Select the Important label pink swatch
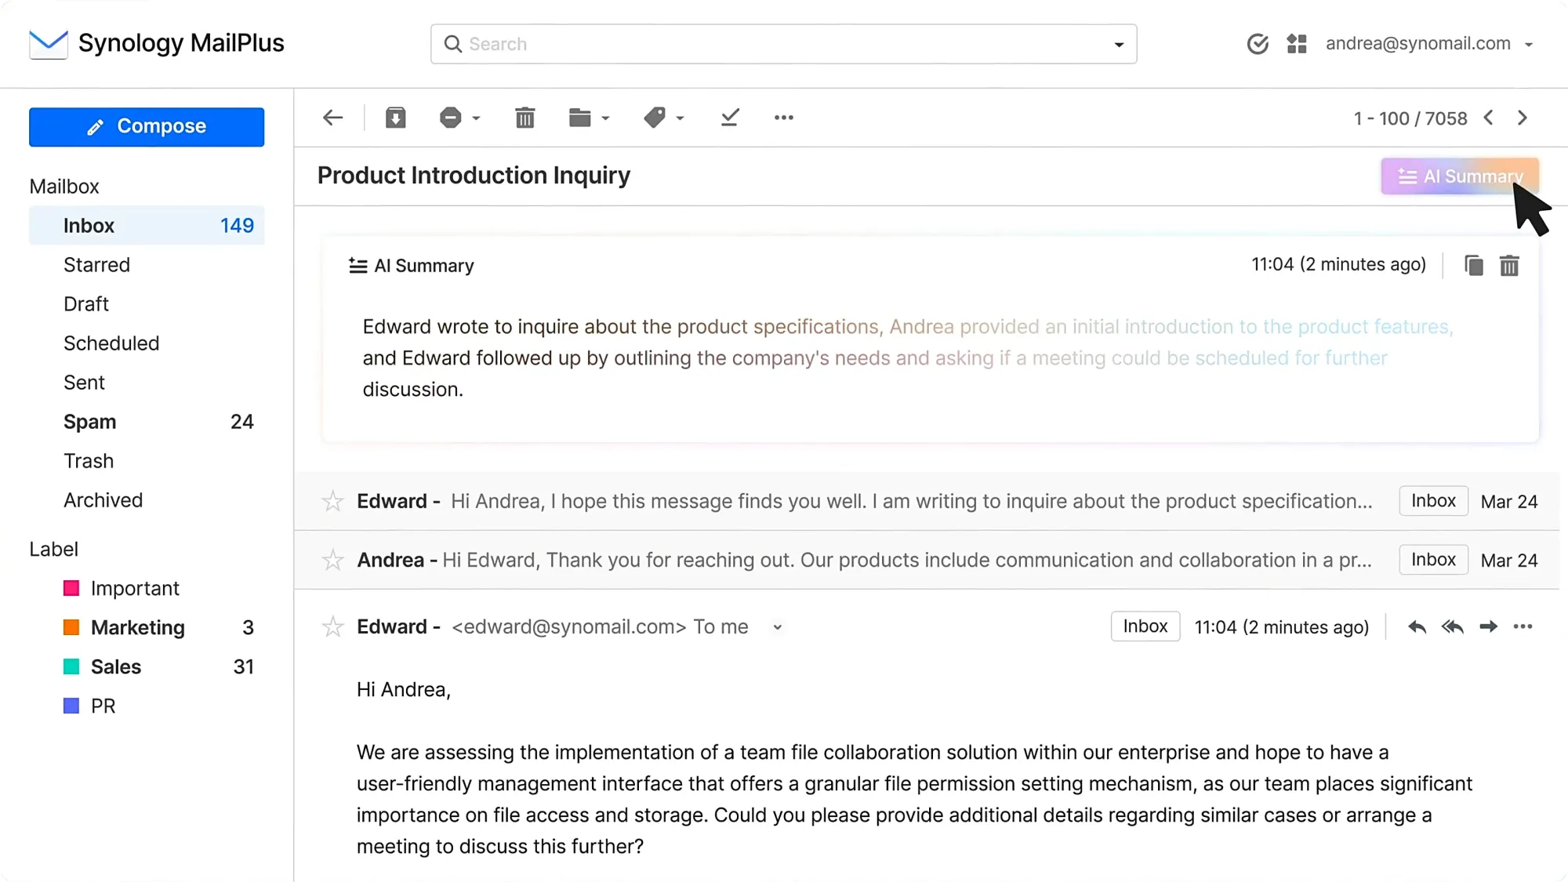Screen dimensions: 1568x882 [x=71, y=588]
